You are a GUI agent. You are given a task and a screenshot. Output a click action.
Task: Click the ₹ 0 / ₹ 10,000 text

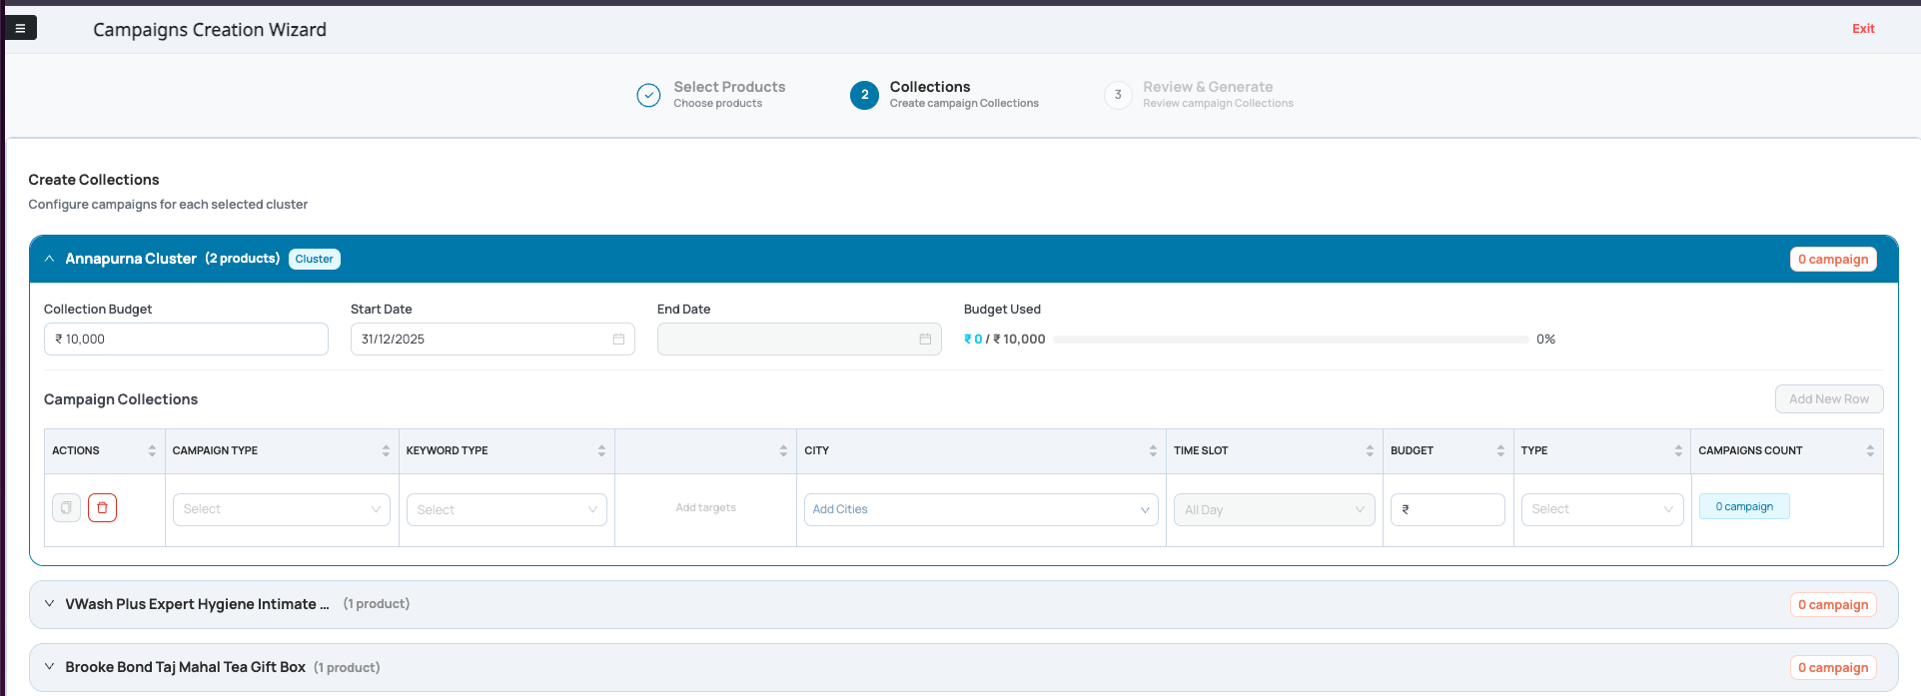coord(1004,340)
